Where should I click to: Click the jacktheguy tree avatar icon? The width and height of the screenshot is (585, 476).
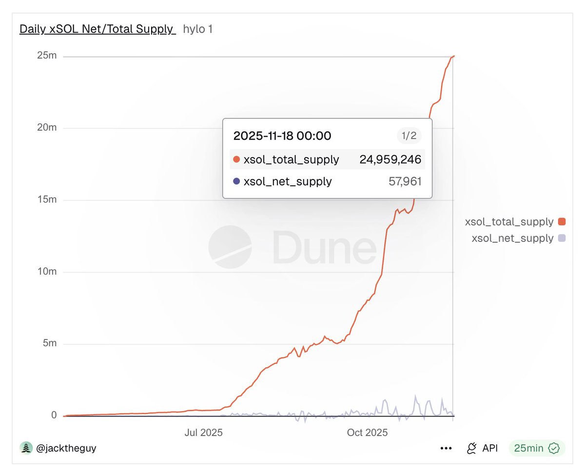26,448
